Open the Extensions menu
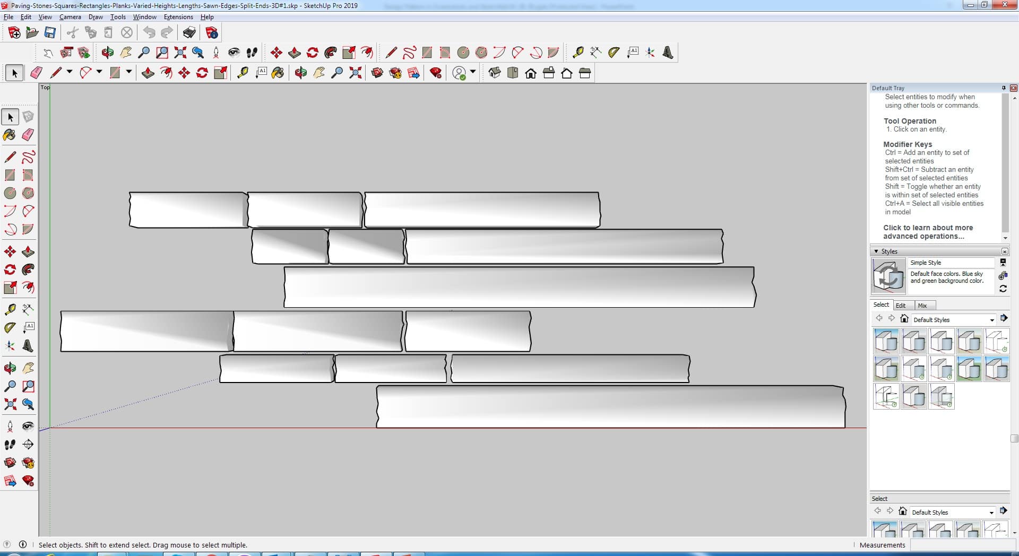This screenshot has width=1019, height=556. pos(178,17)
